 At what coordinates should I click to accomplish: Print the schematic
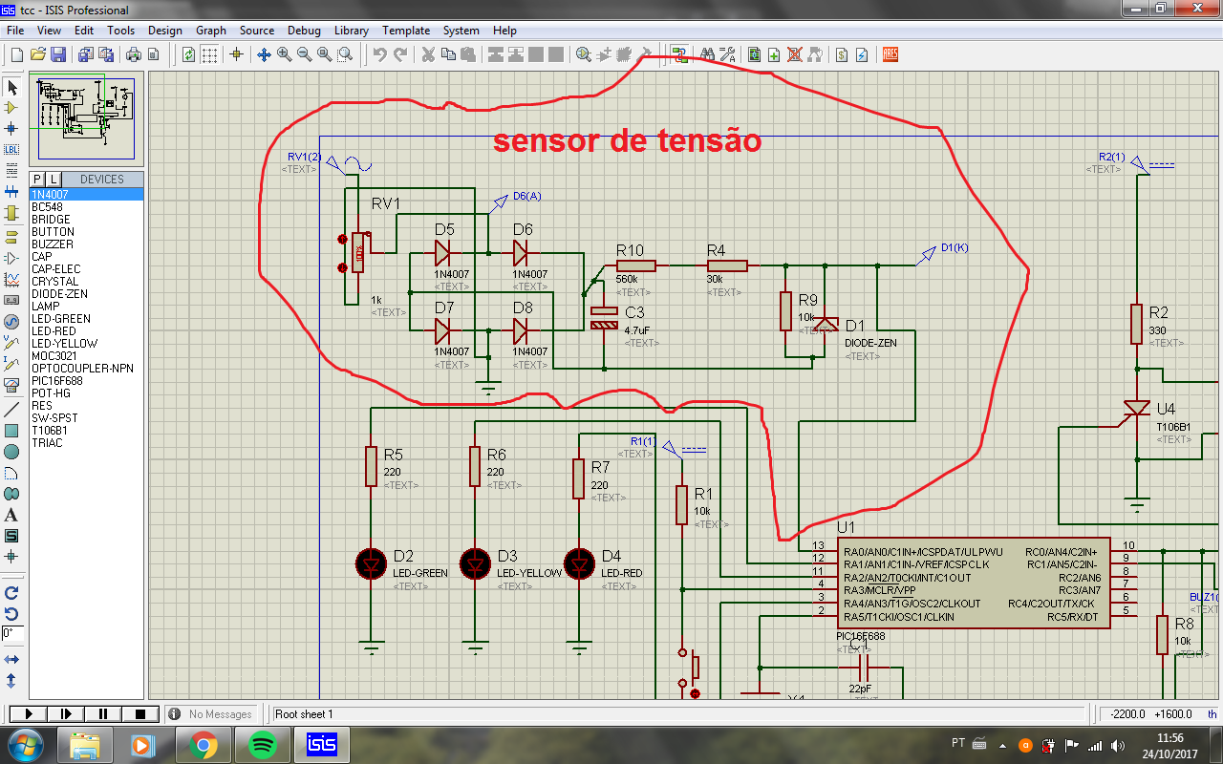coord(134,54)
